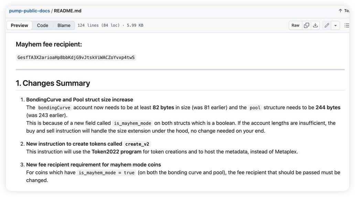The image size is (355, 197).
Task: Click the create_v2 inline code
Action: pos(137,144)
